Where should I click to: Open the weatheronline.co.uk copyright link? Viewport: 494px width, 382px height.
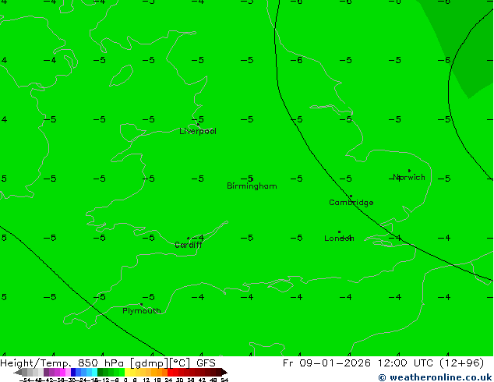(435, 377)
